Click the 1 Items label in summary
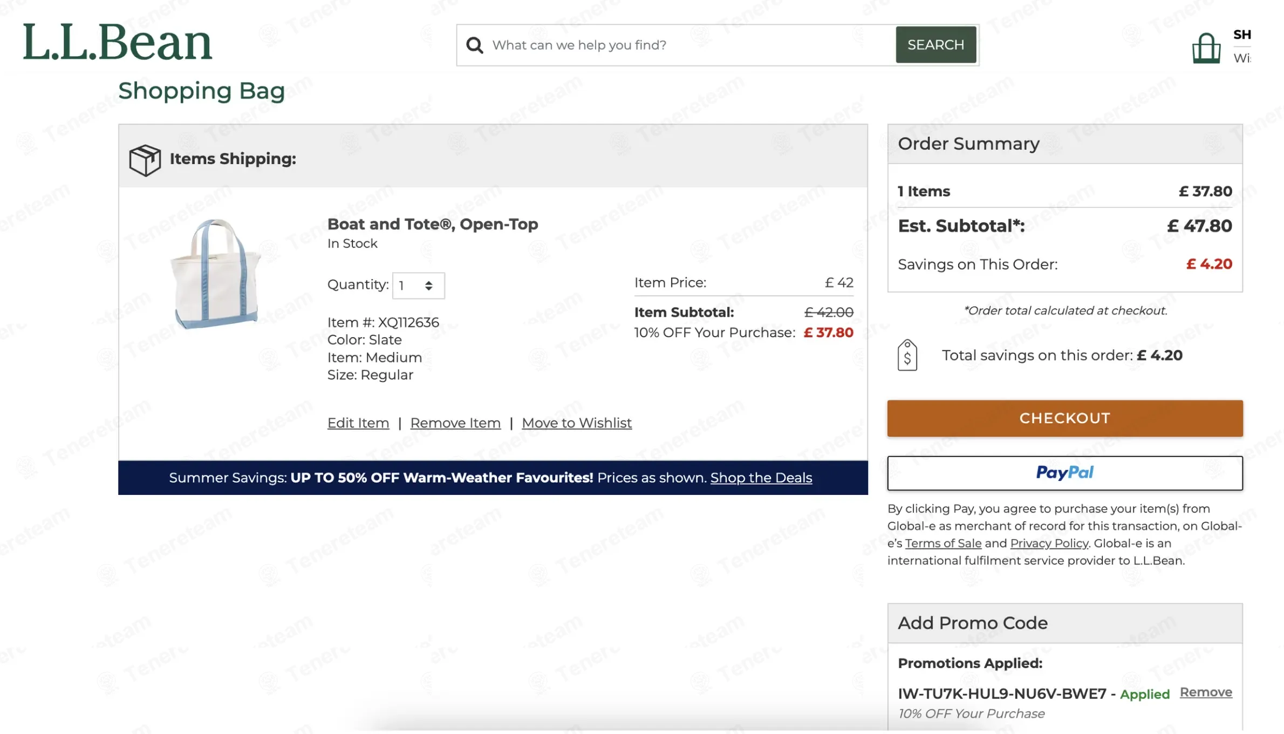1284x734 pixels. [924, 191]
